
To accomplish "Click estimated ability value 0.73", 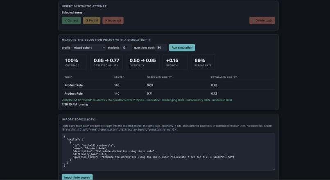I will [x=214, y=85].
